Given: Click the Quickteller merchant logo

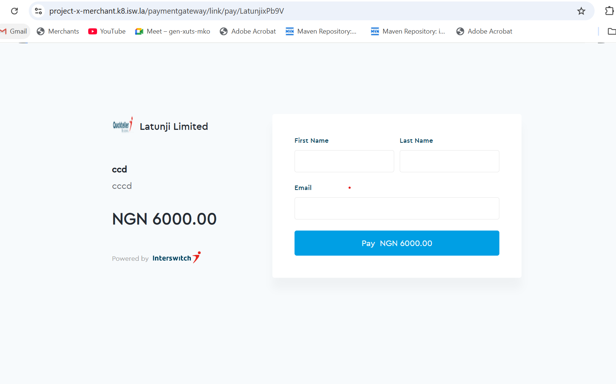Looking at the screenshot, I should [123, 125].
